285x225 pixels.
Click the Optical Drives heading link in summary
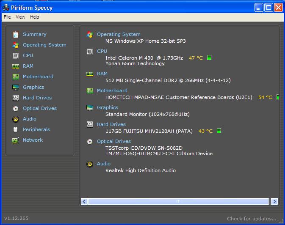click(114, 141)
